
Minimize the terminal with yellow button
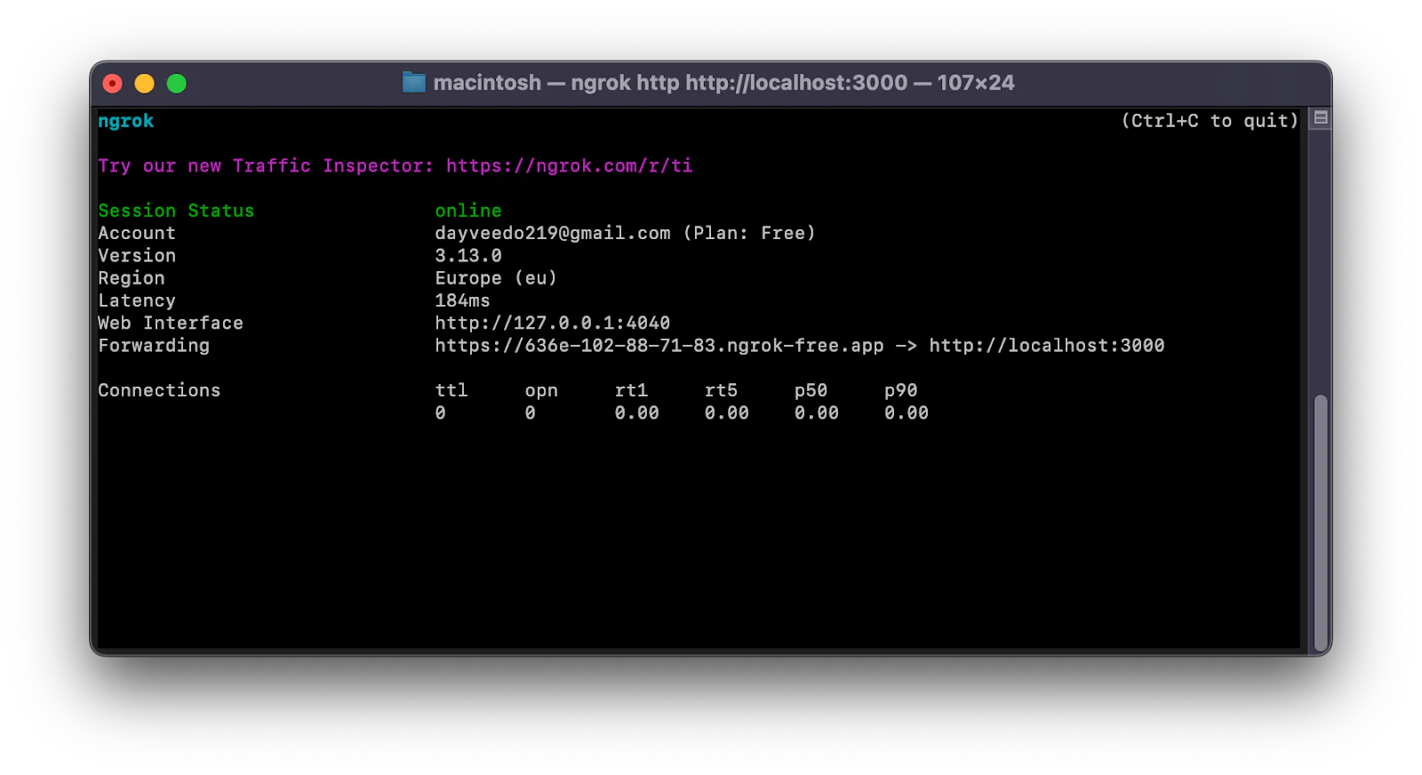click(145, 84)
